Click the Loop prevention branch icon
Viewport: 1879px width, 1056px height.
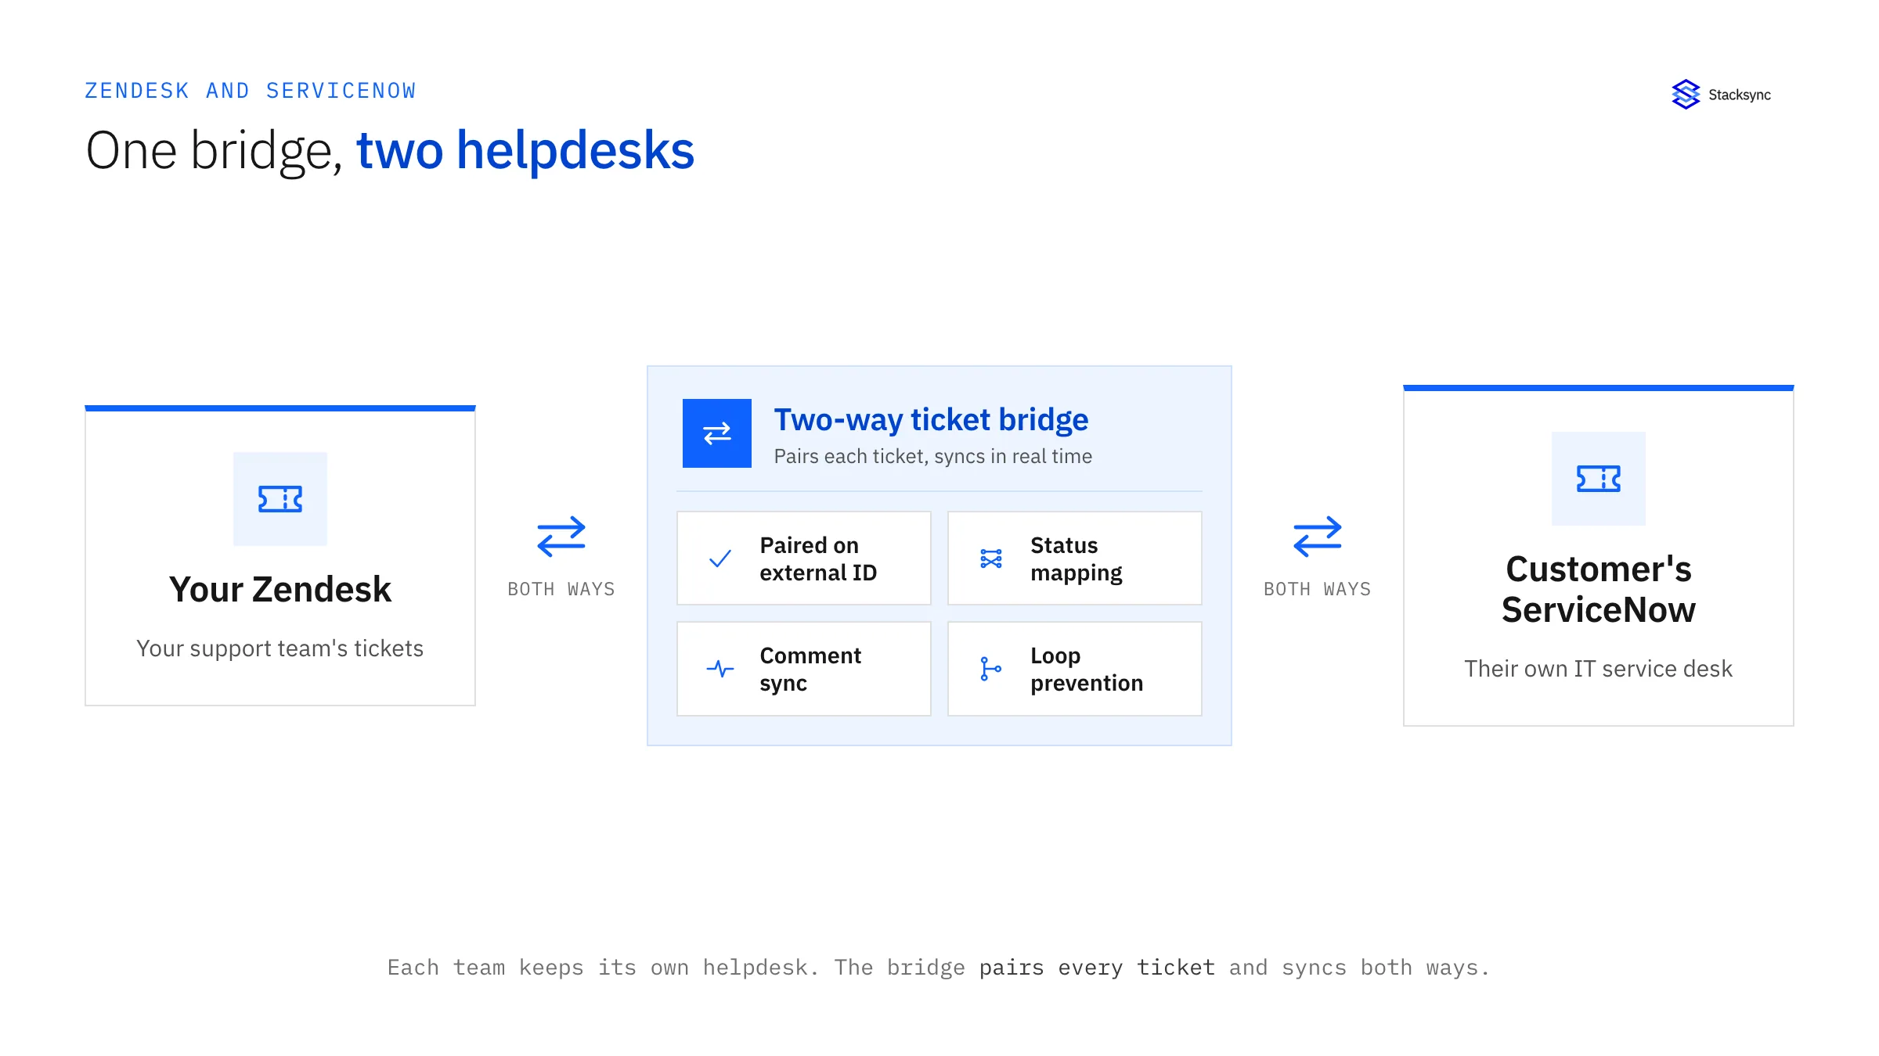(991, 669)
